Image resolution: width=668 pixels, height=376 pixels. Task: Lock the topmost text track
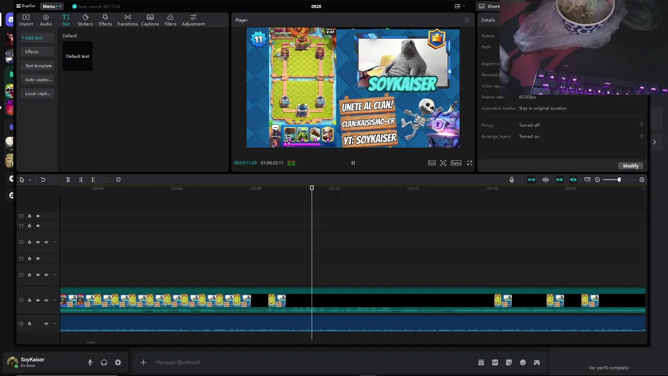[29, 216]
